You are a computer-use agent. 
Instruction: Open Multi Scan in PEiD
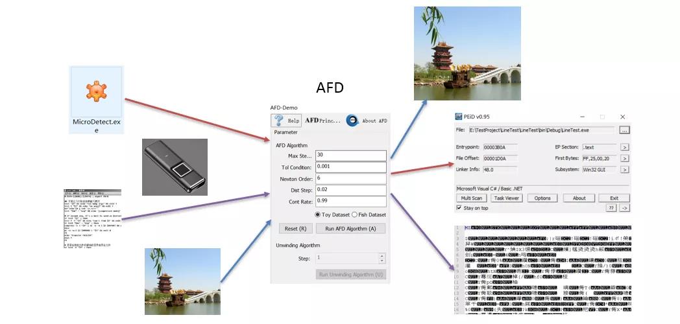[x=472, y=198]
